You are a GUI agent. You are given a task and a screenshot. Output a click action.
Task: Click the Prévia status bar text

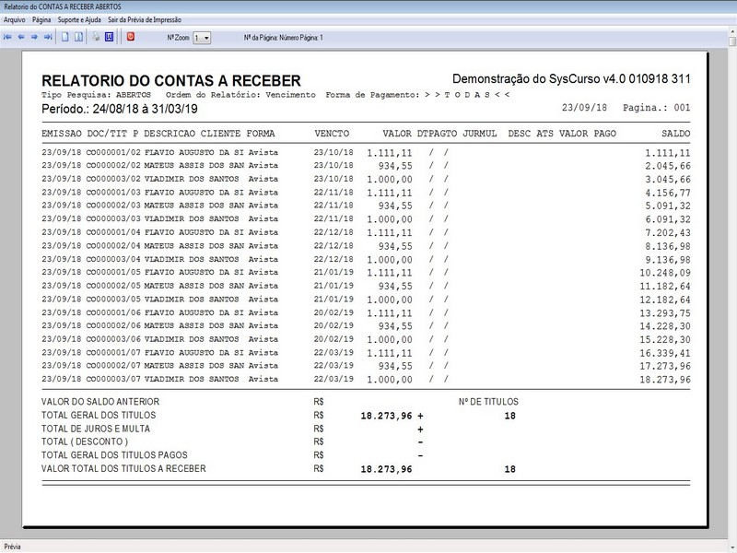click(x=13, y=547)
